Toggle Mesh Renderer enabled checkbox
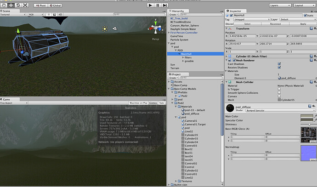 pos(234,60)
